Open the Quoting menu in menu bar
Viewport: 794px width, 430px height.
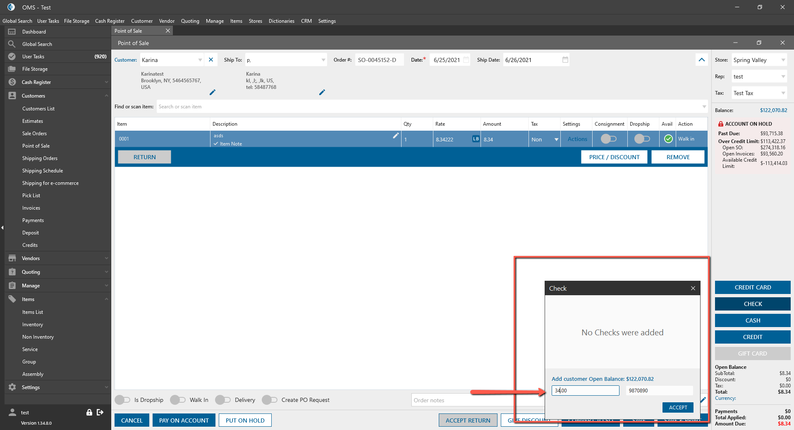point(190,21)
